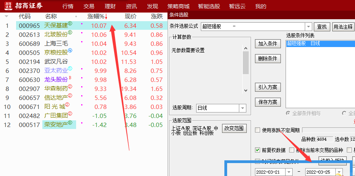Click the parameter list scrollbar thumb
This screenshot has height=176, width=355.
point(246,62)
